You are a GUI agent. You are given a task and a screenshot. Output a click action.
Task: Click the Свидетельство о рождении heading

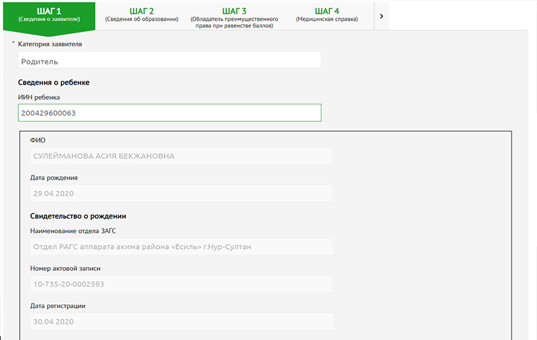coord(77,216)
